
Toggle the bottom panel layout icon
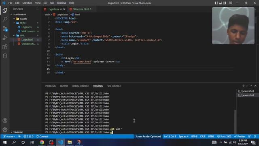pos(220,3)
